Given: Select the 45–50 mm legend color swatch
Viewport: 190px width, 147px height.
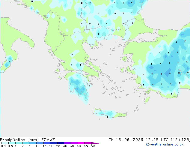Looking at the screenshot, I should pos(88,143).
